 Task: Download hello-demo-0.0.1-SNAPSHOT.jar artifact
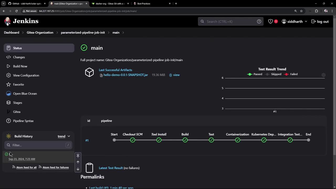[125, 75]
